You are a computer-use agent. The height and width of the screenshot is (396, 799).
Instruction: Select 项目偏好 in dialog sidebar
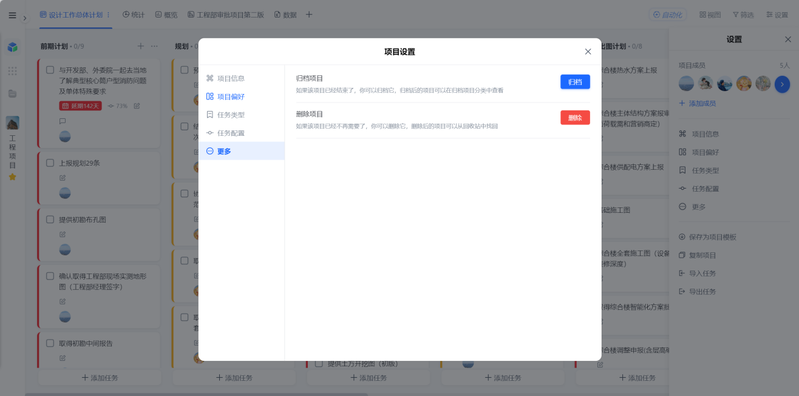242,96
